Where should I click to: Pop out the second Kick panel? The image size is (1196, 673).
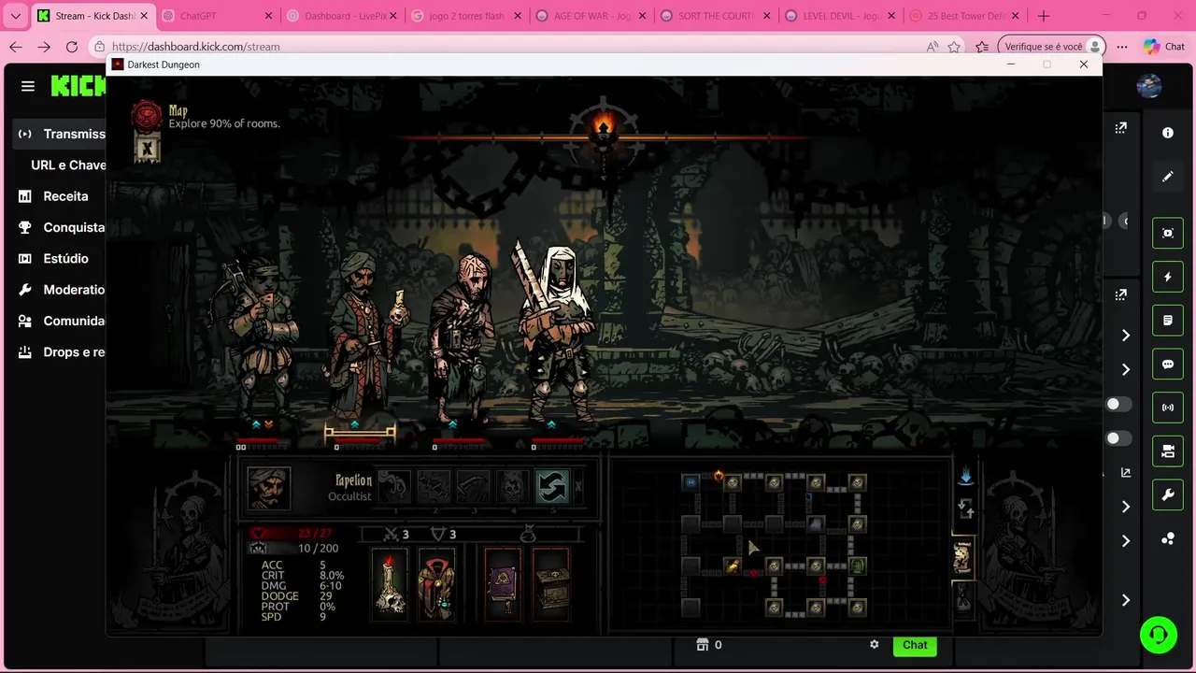(x=1121, y=294)
